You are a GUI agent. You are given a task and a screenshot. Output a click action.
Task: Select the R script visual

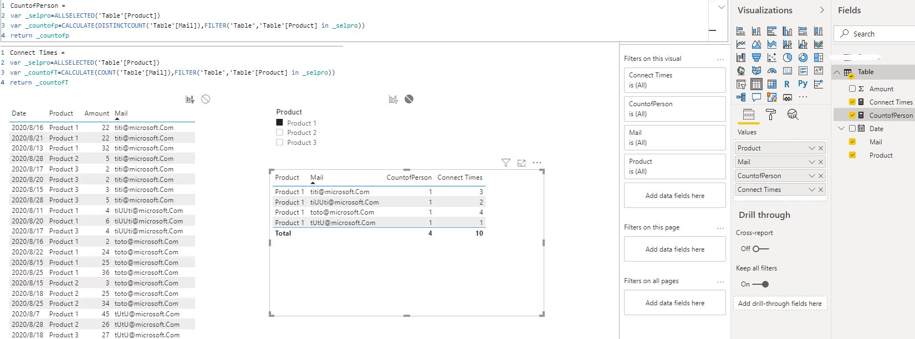coord(787,84)
